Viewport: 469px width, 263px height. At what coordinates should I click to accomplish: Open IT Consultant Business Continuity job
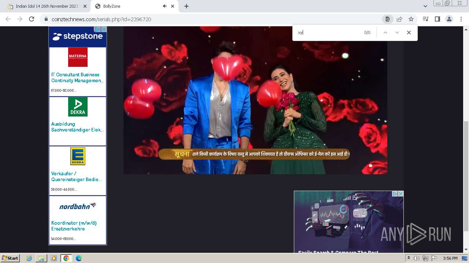[77, 77]
